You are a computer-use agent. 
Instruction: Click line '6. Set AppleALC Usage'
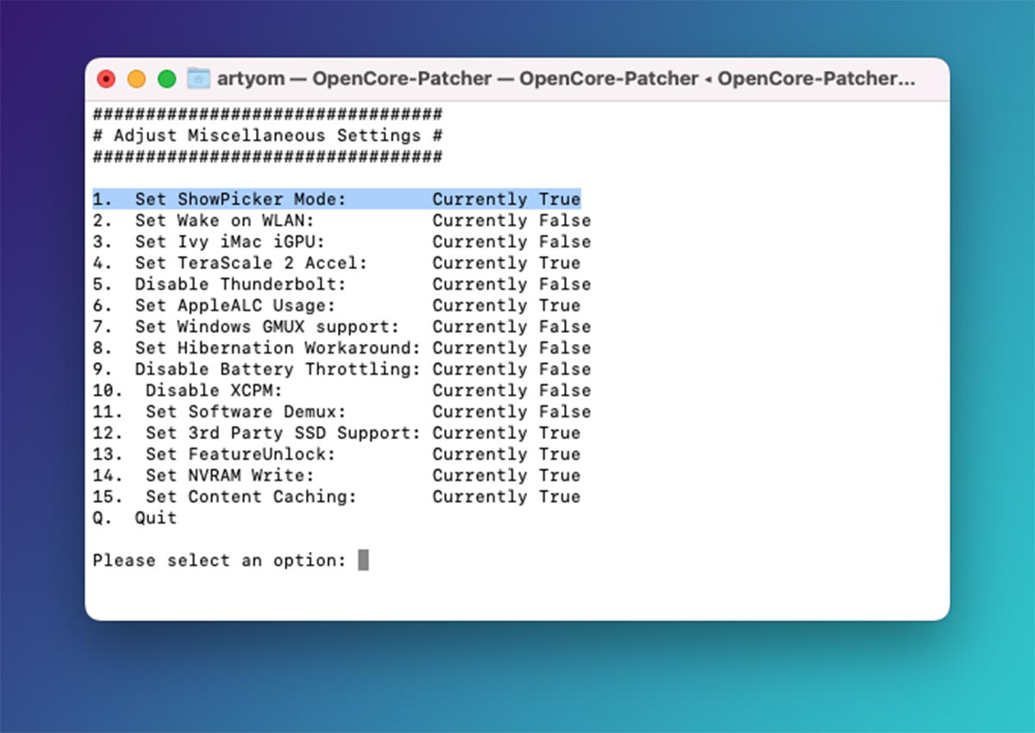pyautogui.click(x=336, y=305)
